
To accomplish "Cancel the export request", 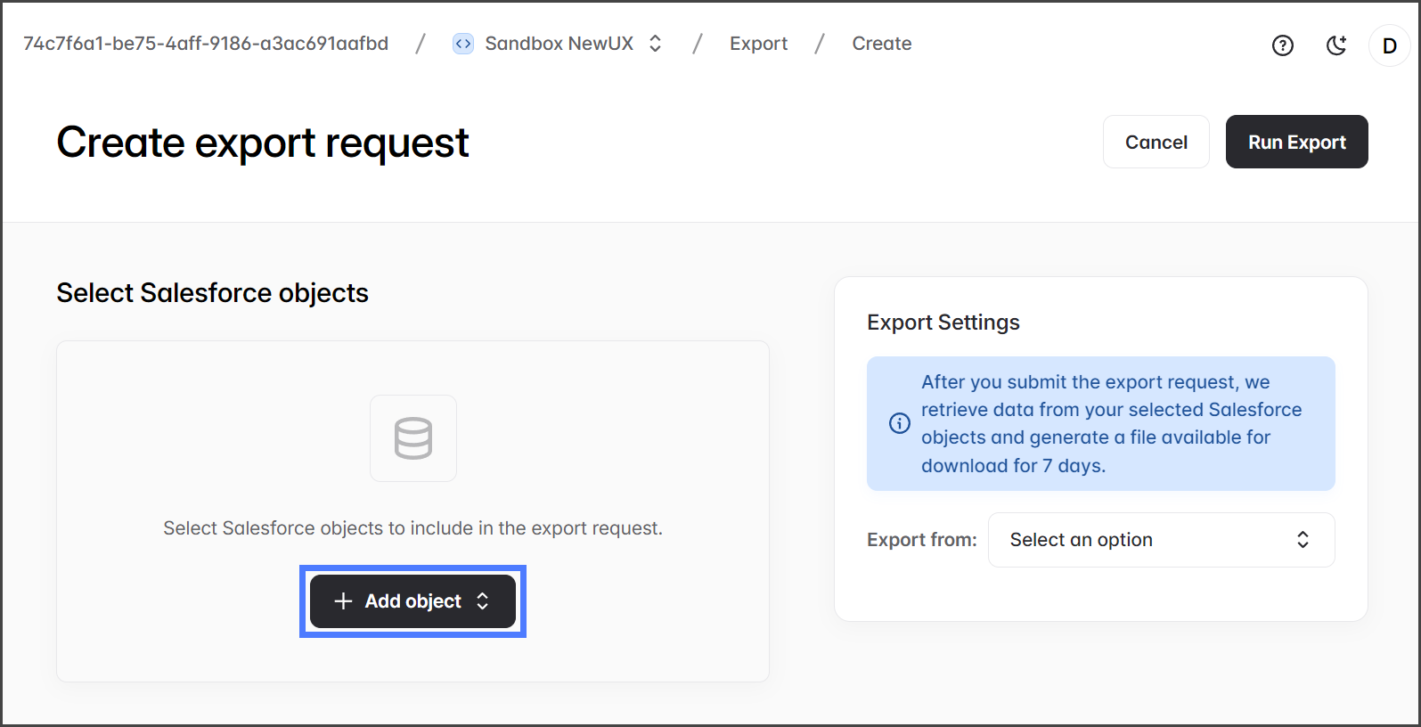I will 1156,142.
